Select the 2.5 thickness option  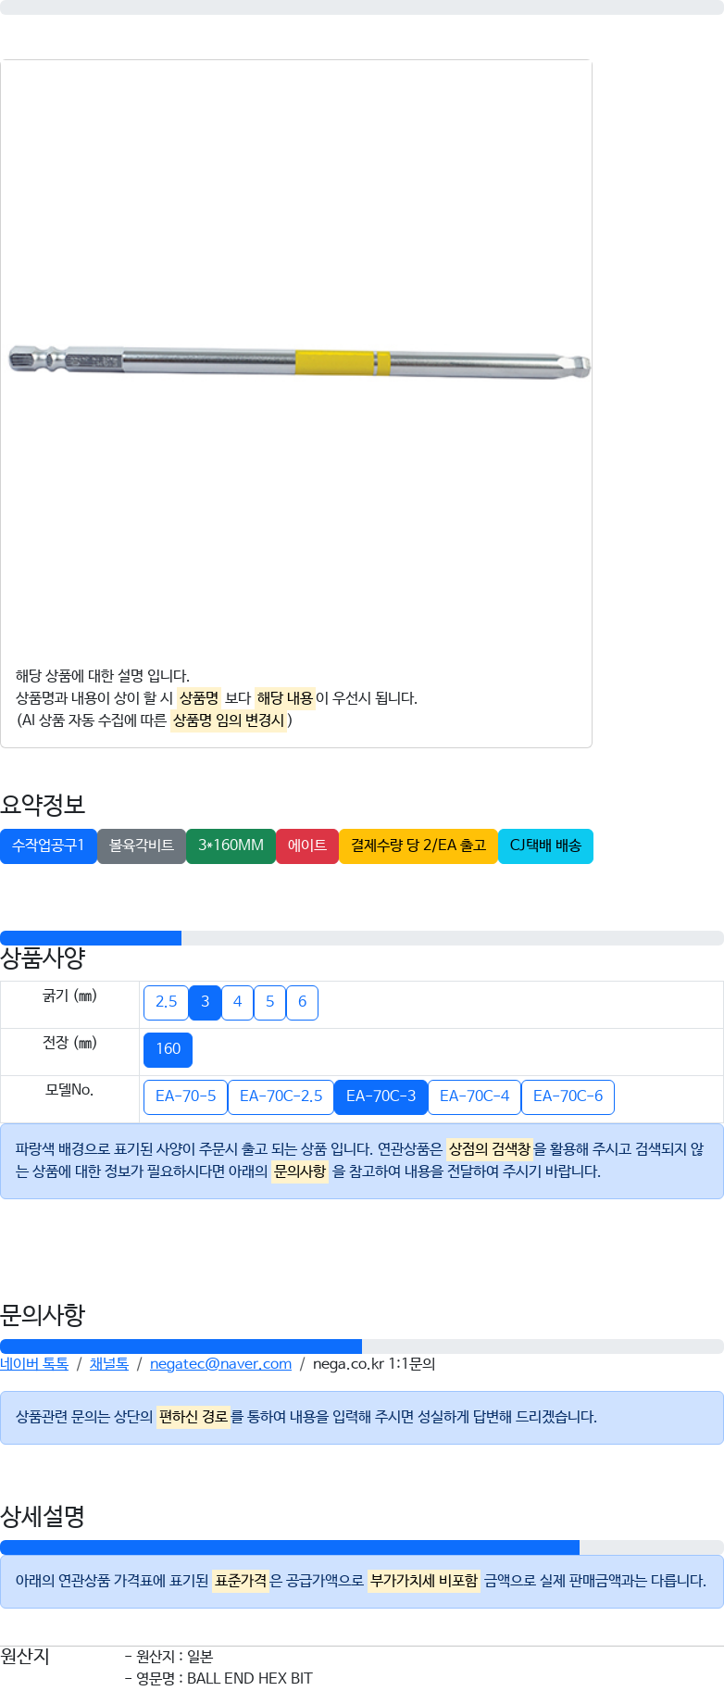166,1002
